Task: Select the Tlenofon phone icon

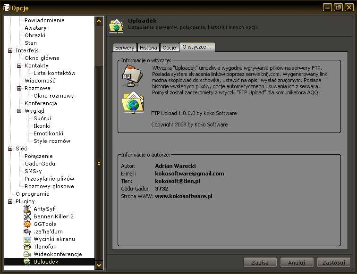Action: (27, 247)
